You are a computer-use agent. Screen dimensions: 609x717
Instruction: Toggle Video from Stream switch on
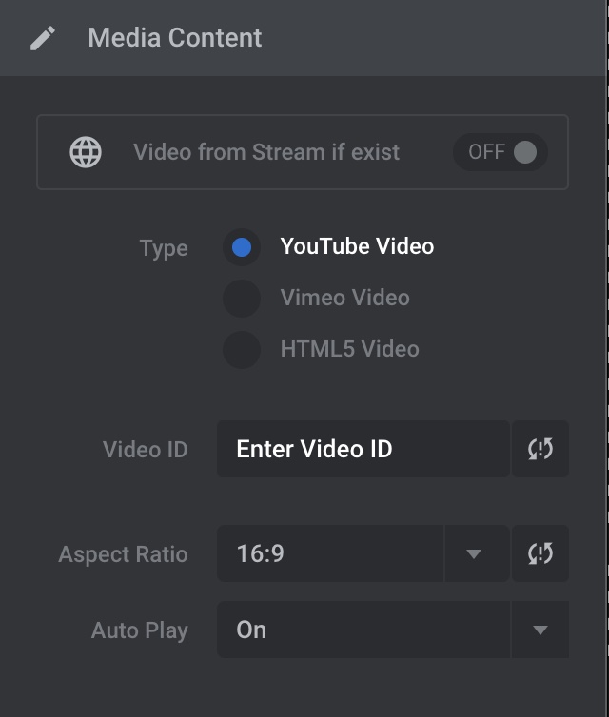[x=501, y=152]
